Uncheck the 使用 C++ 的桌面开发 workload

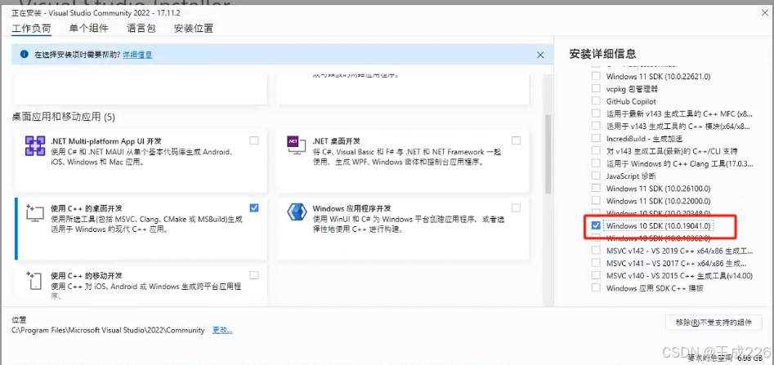(253, 207)
